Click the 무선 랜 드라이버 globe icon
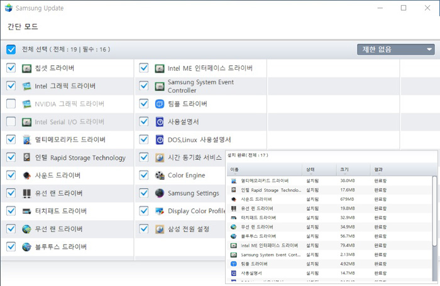The width and height of the screenshot is (440, 286). [26, 229]
